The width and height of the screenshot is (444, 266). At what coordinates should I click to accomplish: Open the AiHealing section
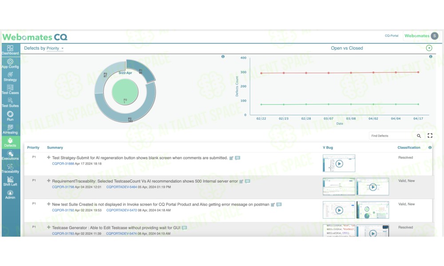(x=10, y=129)
